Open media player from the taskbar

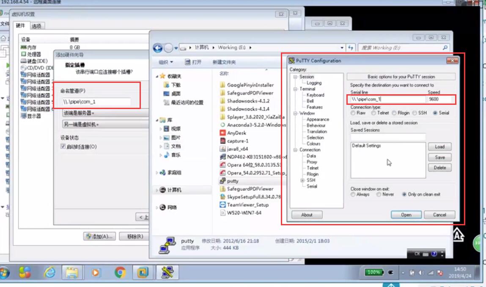pos(96,273)
